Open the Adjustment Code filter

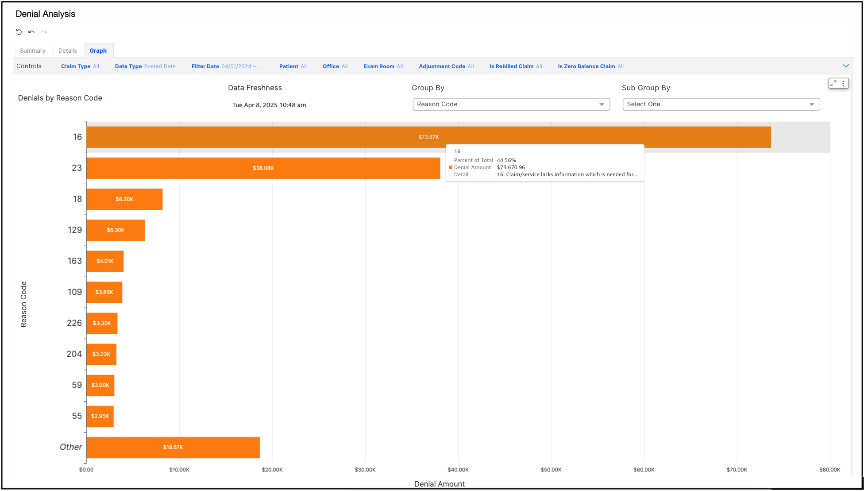[446, 66]
